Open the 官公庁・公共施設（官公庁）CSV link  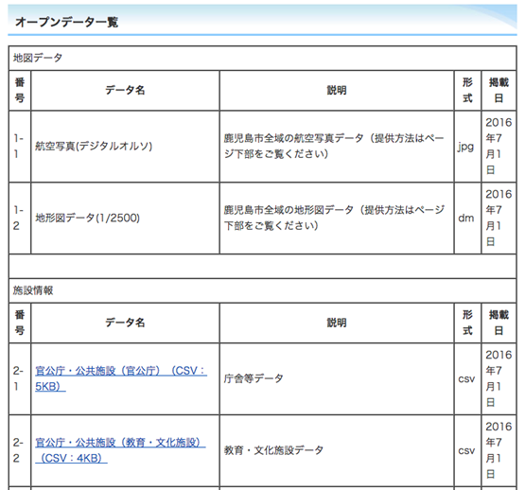click(121, 378)
